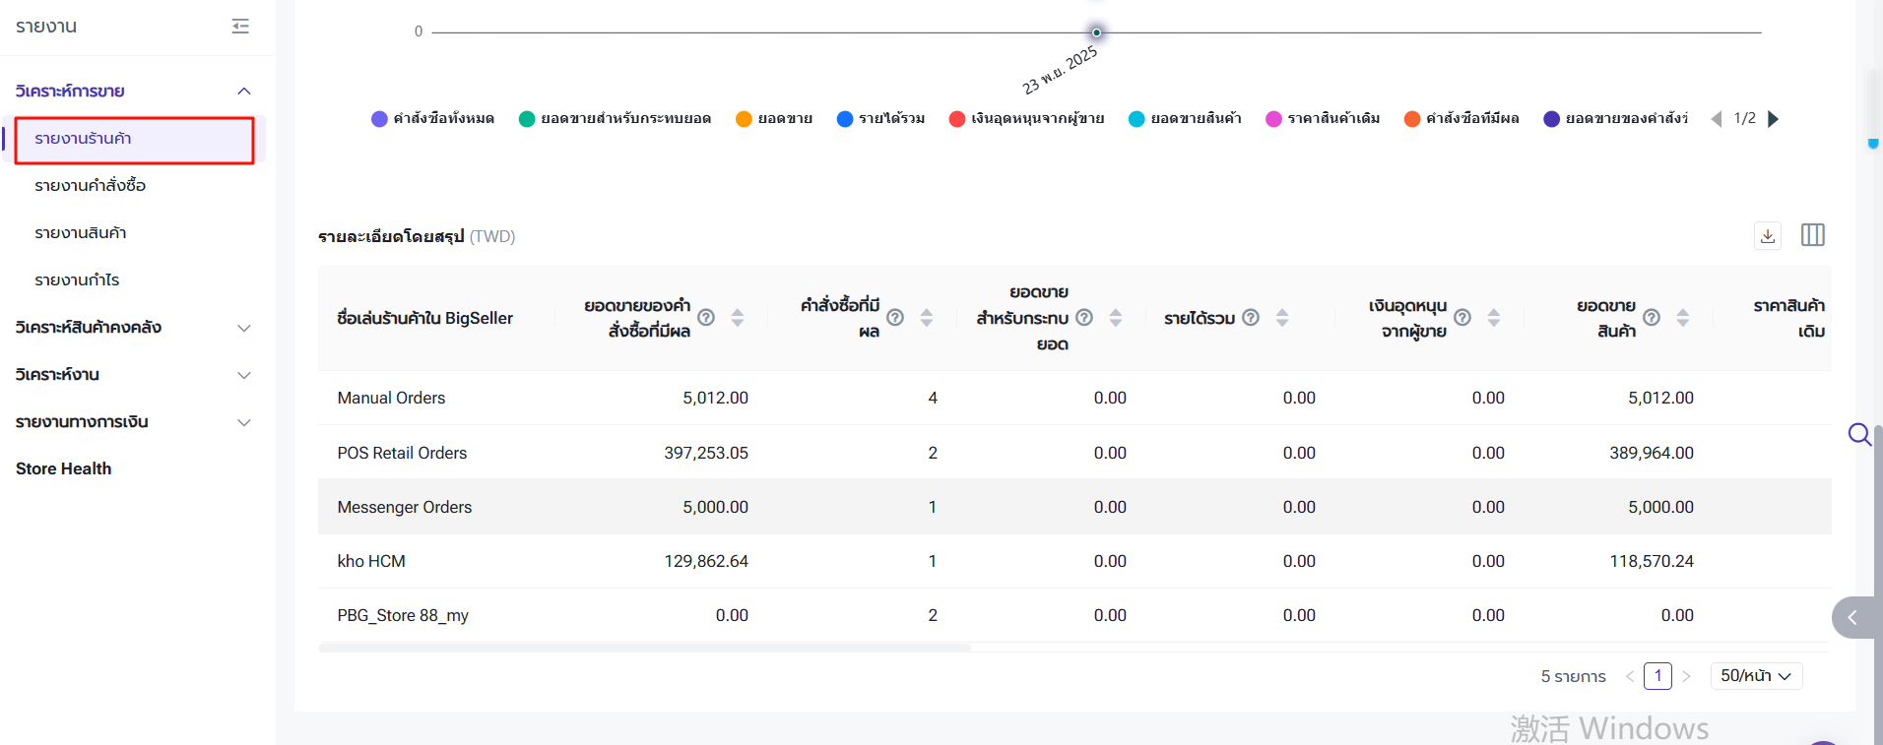Collapse the sidebar menu icon
This screenshot has height=745, width=1883.
click(x=240, y=27)
